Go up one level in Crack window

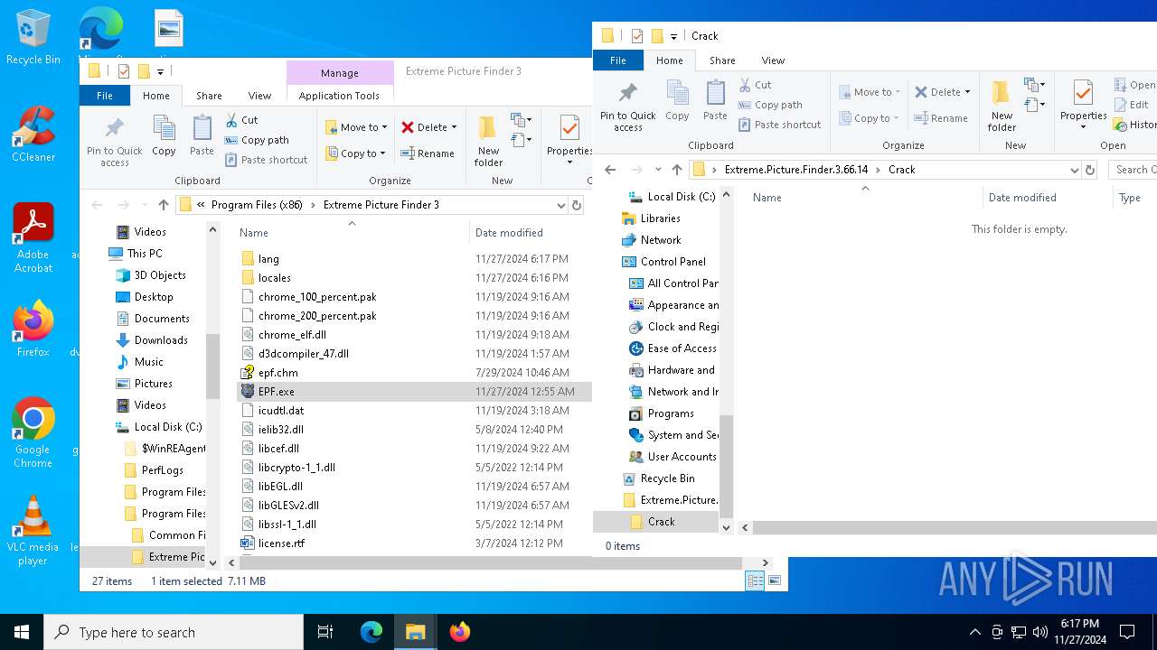(677, 170)
